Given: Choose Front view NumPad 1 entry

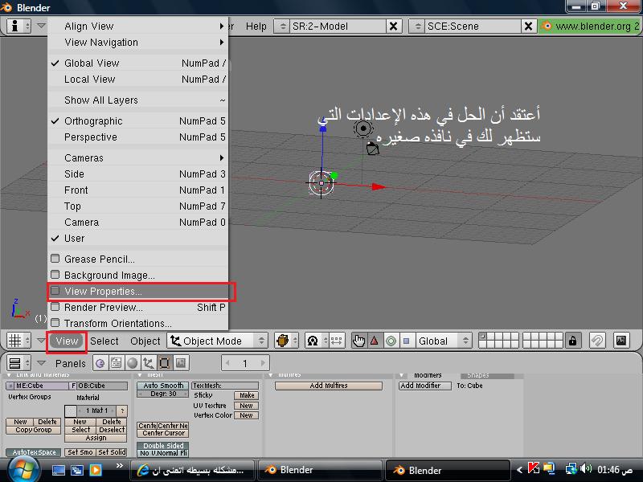Looking at the screenshot, I should [x=137, y=190].
